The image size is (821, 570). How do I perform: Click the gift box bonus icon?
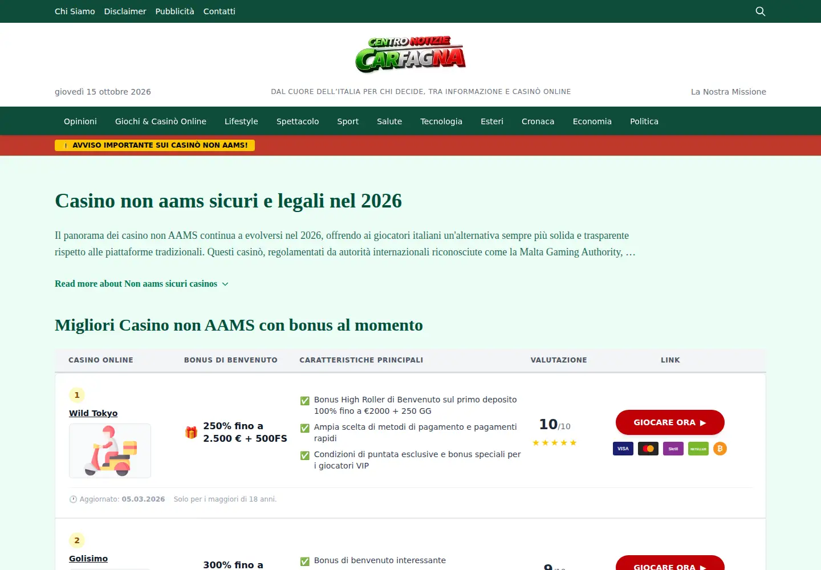pyautogui.click(x=191, y=433)
